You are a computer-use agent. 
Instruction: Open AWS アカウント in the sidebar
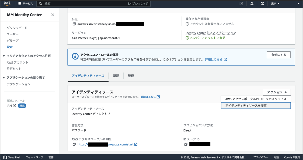pyautogui.click(x=17, y=62)
